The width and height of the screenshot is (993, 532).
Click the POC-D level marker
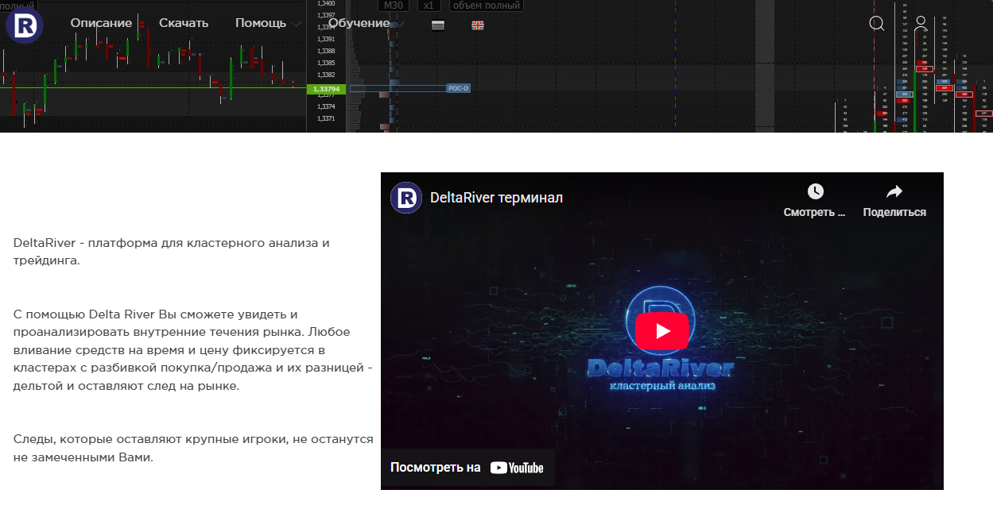(x=459, y=89)
